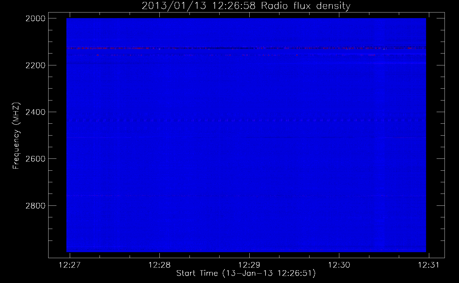Click the 12:31 time axis label

click(429, 265)
